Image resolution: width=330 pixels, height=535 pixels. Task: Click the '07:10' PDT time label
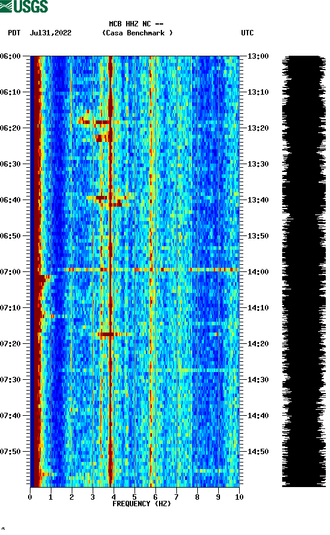[x=10, y=308]
